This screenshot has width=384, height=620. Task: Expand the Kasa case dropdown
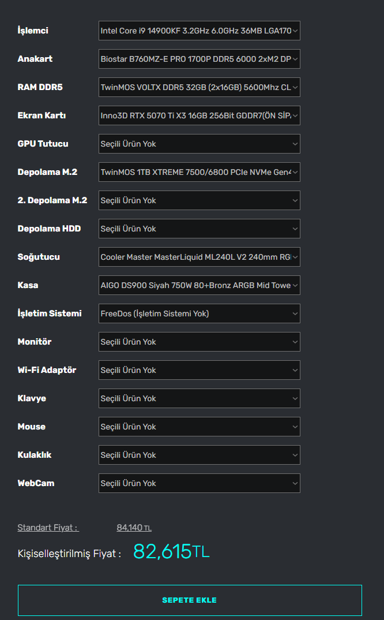coord(199,285)
